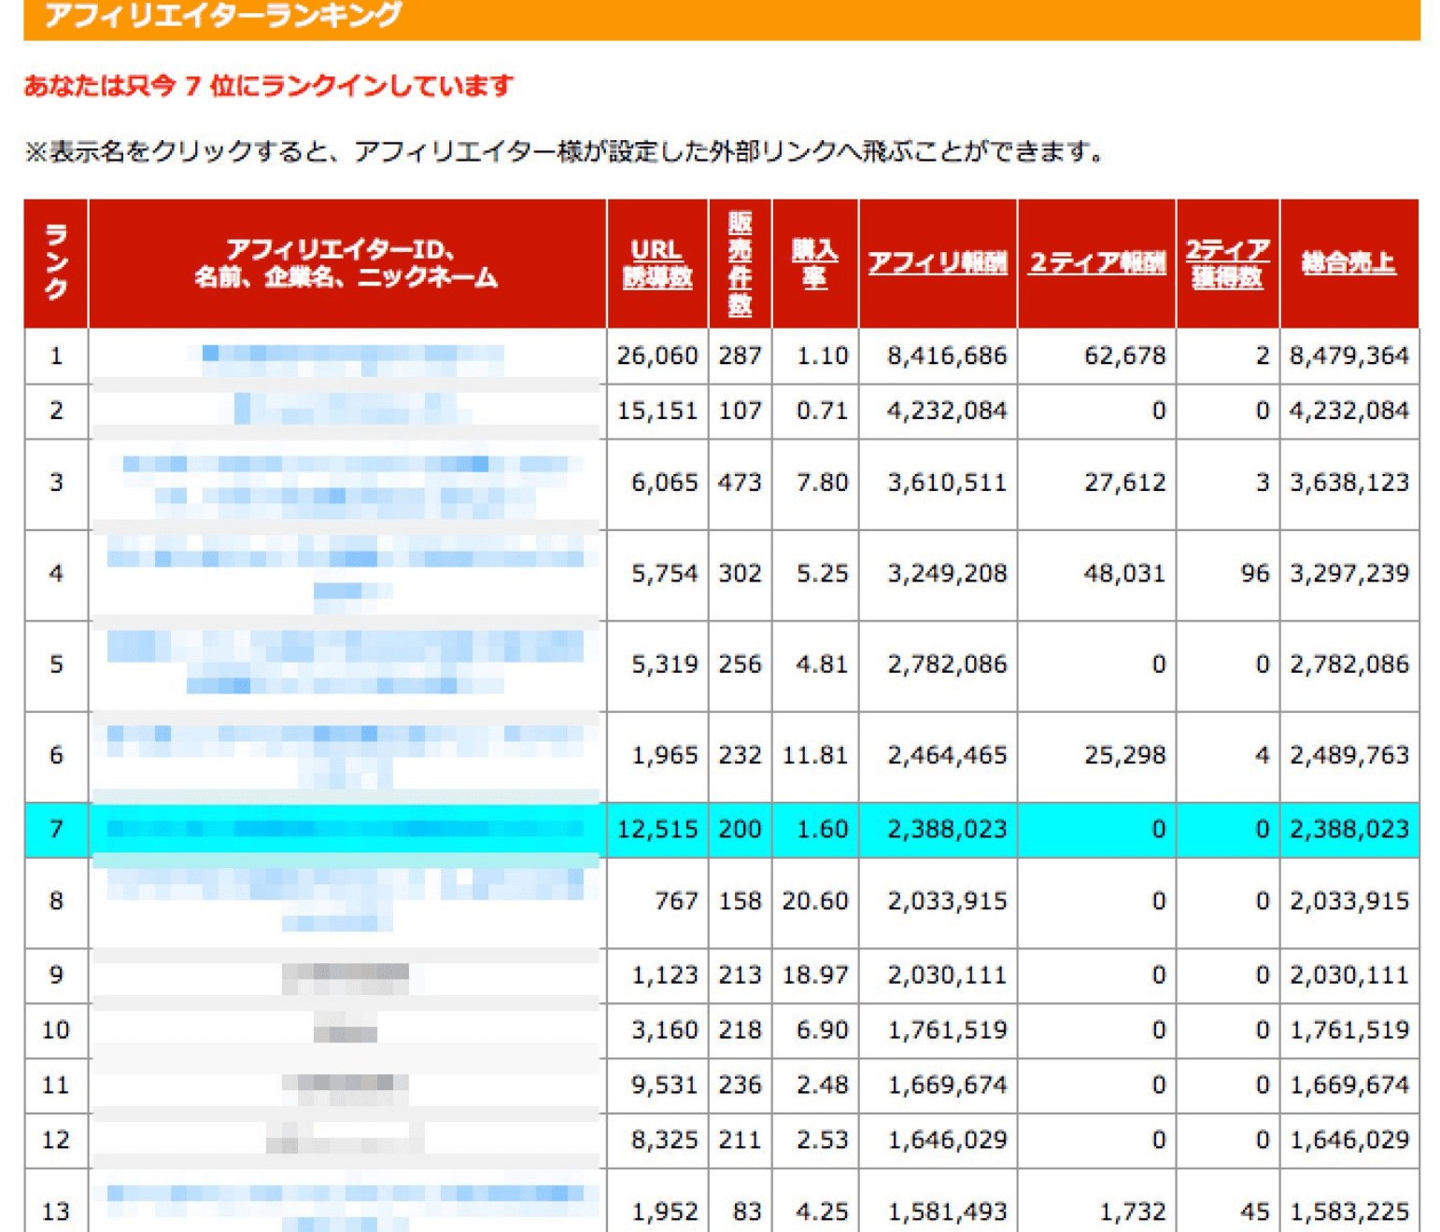Select total sales 2,388,023 in highlighted row
1440x1232 pixels.
pos(1349,829)
